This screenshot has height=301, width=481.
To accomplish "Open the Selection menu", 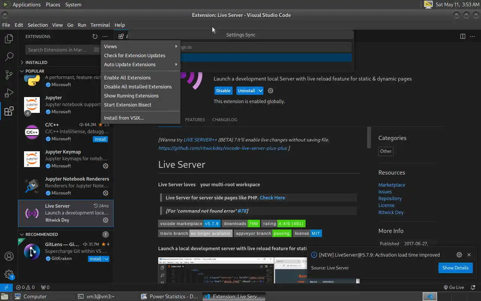I will 38,25.
